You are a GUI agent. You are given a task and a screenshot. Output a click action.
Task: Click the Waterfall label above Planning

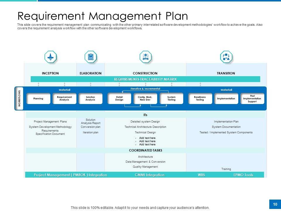point(64,90)
